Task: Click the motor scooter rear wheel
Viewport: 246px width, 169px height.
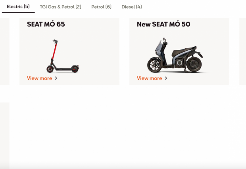Action: pyautogui.click(x=194, y=64)
